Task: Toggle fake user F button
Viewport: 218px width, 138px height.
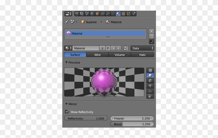Action: pyautogui.click(x=108, y=48)
